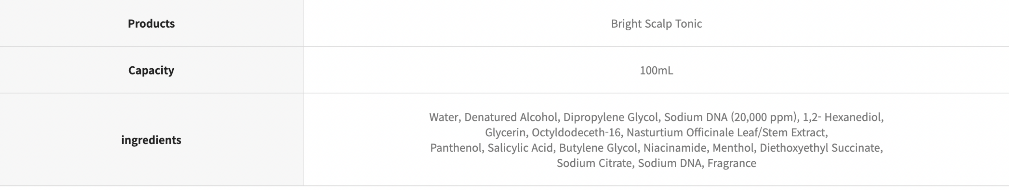Click the Panthenol ingredient

pyautogui.click(x=456, y=148)
